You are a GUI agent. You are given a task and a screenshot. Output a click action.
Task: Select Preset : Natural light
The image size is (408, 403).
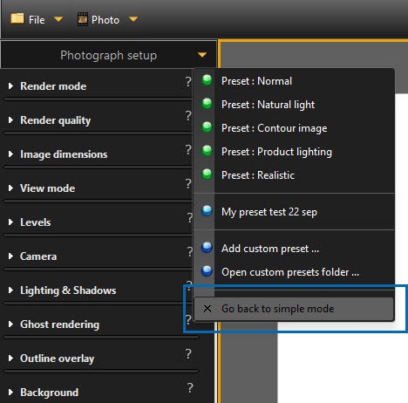tap(294, 105)
